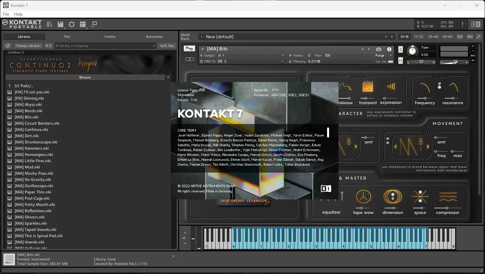Open the workspace layout icon

[x=83, y=24]
